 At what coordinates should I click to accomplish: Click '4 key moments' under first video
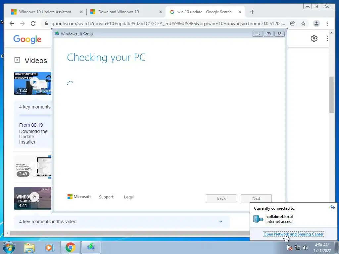click(34, 107)
